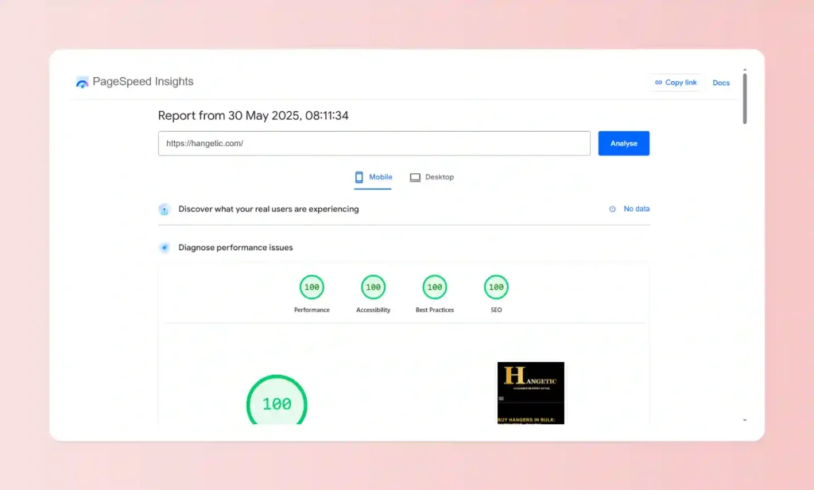
Task: Select the Mobile tab
Action: 373,177
